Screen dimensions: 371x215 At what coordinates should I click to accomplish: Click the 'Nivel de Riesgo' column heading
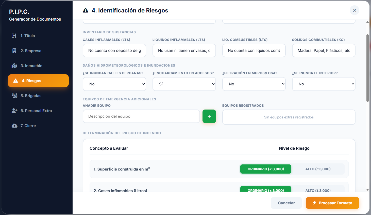coord(294,148)
